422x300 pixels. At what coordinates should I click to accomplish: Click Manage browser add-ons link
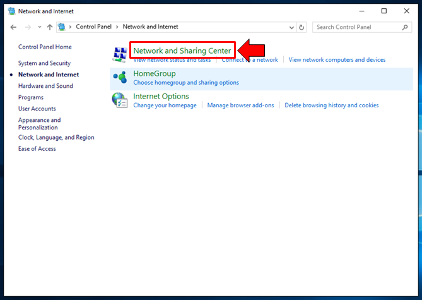[x=240, y=105]
